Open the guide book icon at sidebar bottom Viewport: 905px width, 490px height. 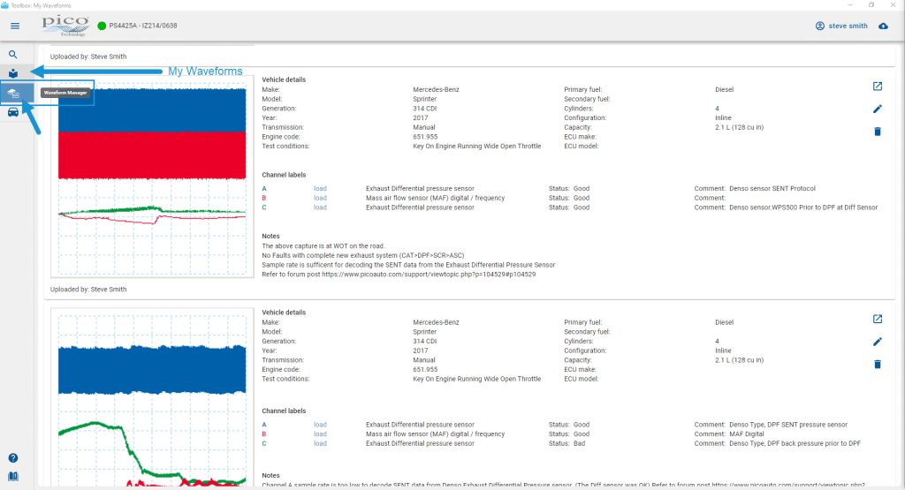coord(12,477)
